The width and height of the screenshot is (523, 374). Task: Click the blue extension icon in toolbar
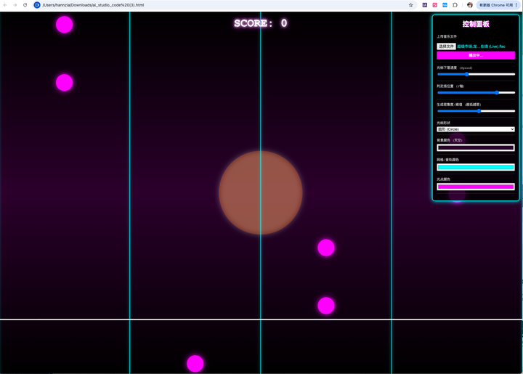[445, 5]
